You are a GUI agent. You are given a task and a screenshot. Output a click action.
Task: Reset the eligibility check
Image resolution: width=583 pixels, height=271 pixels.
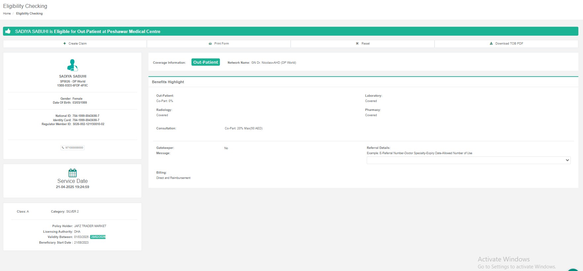click(362, 44)
